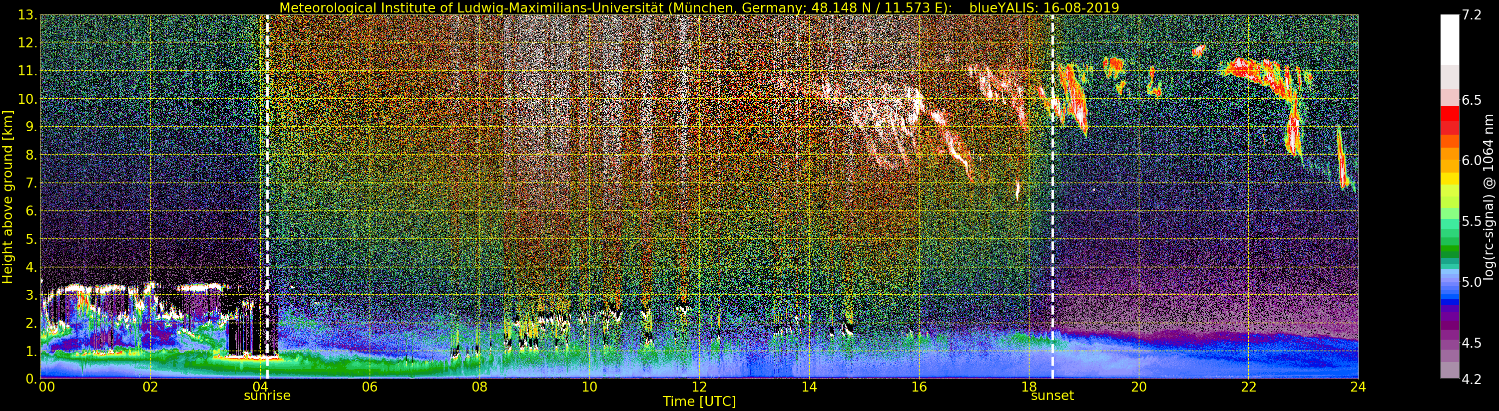Click the height axis tick "4."

(31, 267)
